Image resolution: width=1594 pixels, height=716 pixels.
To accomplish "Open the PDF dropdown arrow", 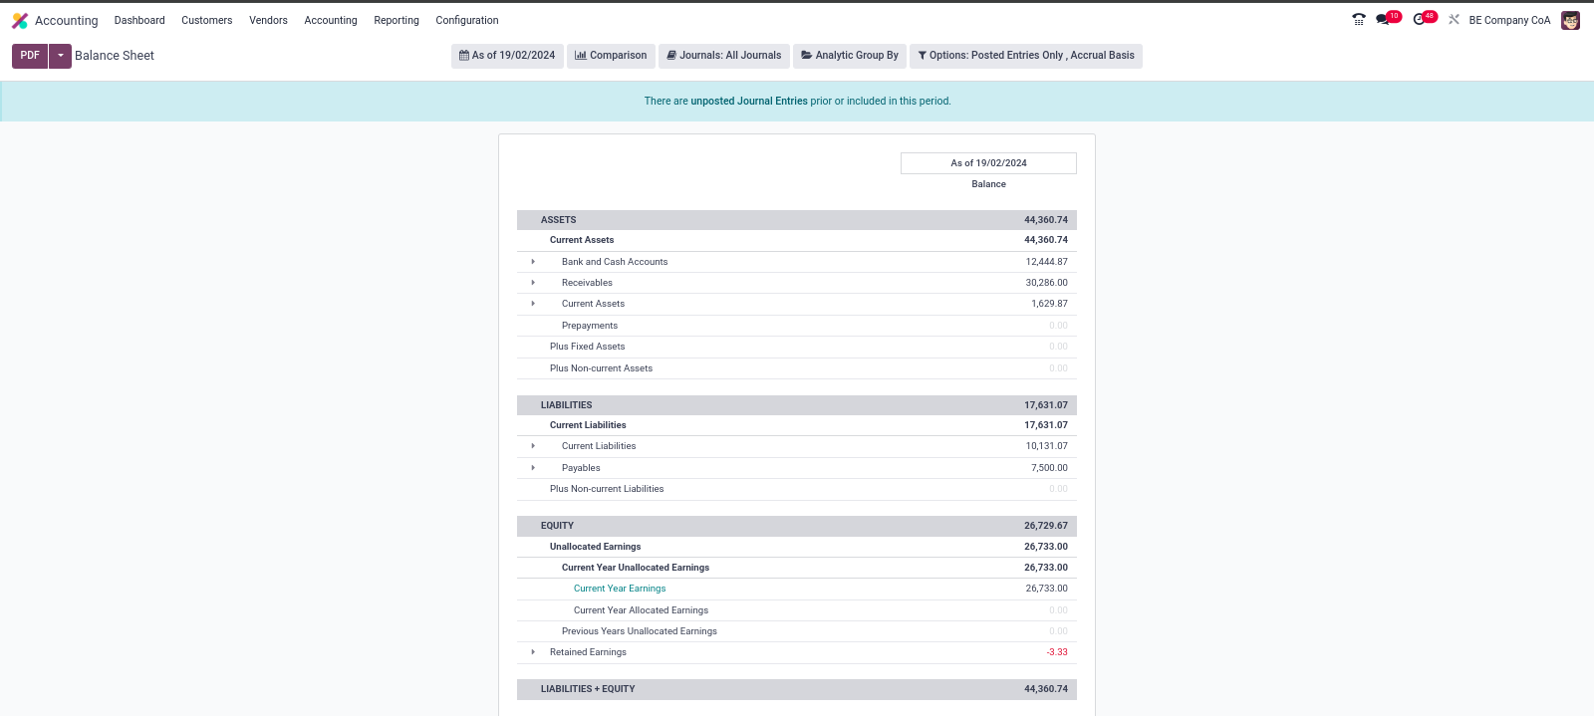I will click(61, 56).
